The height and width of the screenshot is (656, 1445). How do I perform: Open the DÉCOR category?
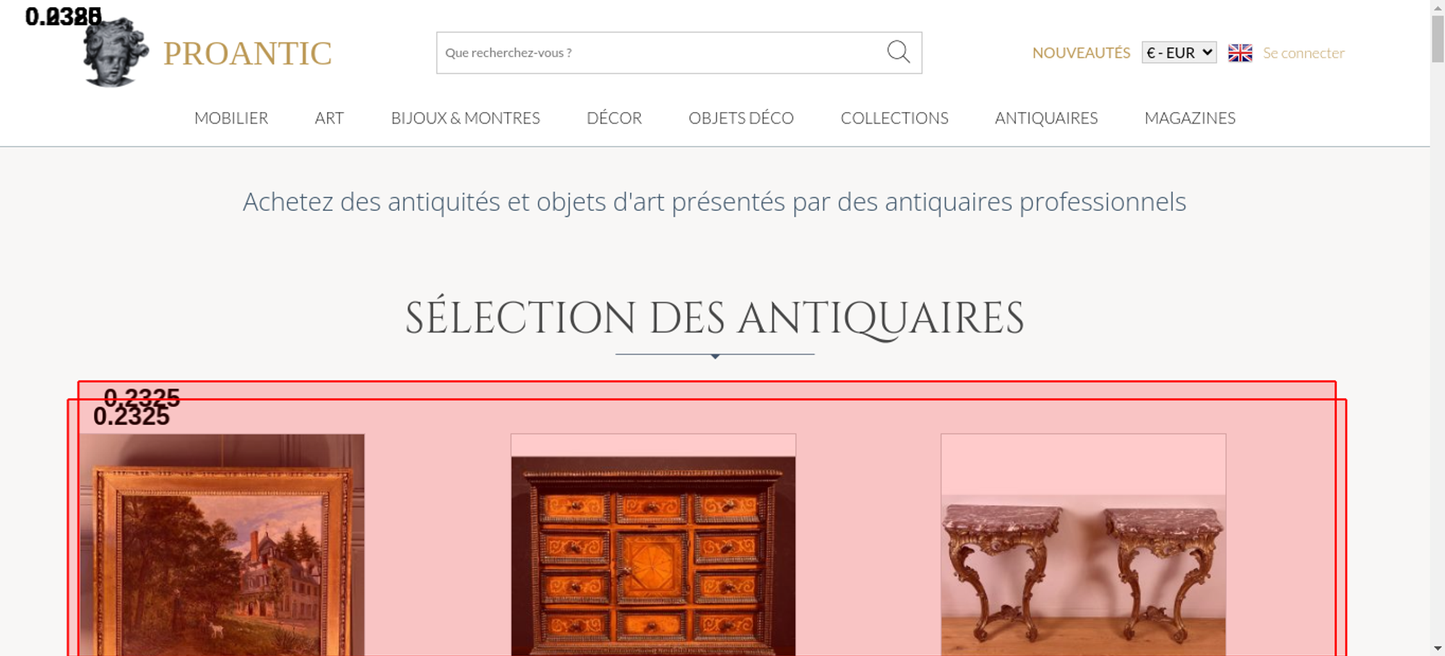point(614,118)
